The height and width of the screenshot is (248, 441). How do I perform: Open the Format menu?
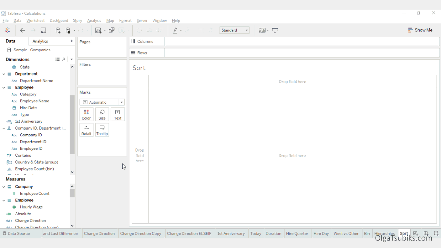[125, 21]
